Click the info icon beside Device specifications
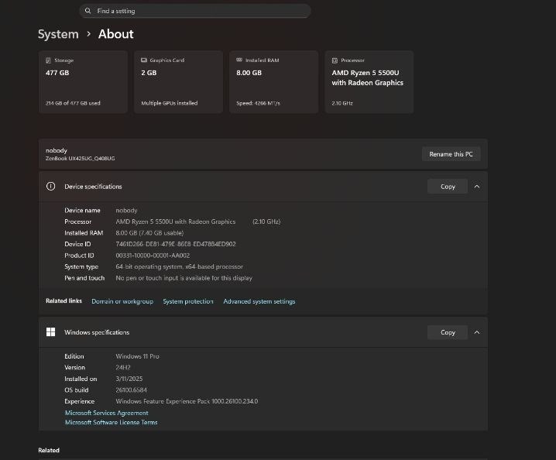The height and width of the screenshot is (460, 556). (51, 187)
